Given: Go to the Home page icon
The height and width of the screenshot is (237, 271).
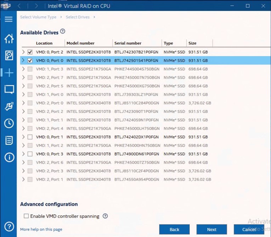Looking at the screenshot, I should point(9,39).
